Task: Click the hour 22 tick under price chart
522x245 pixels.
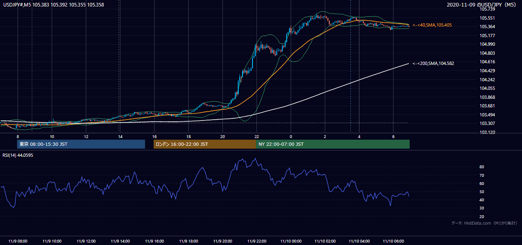Action: 257,136
